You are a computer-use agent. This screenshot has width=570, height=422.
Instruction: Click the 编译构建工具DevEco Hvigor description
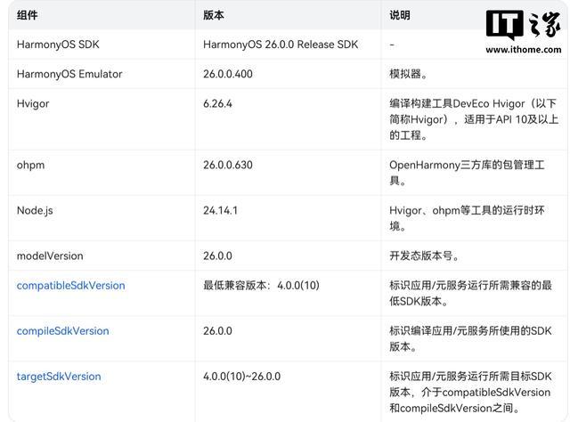(x=474, y=119)
